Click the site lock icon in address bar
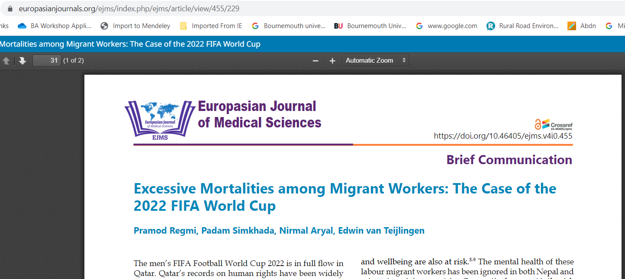The height and width of the screenshot is (279, 625). 10,9
